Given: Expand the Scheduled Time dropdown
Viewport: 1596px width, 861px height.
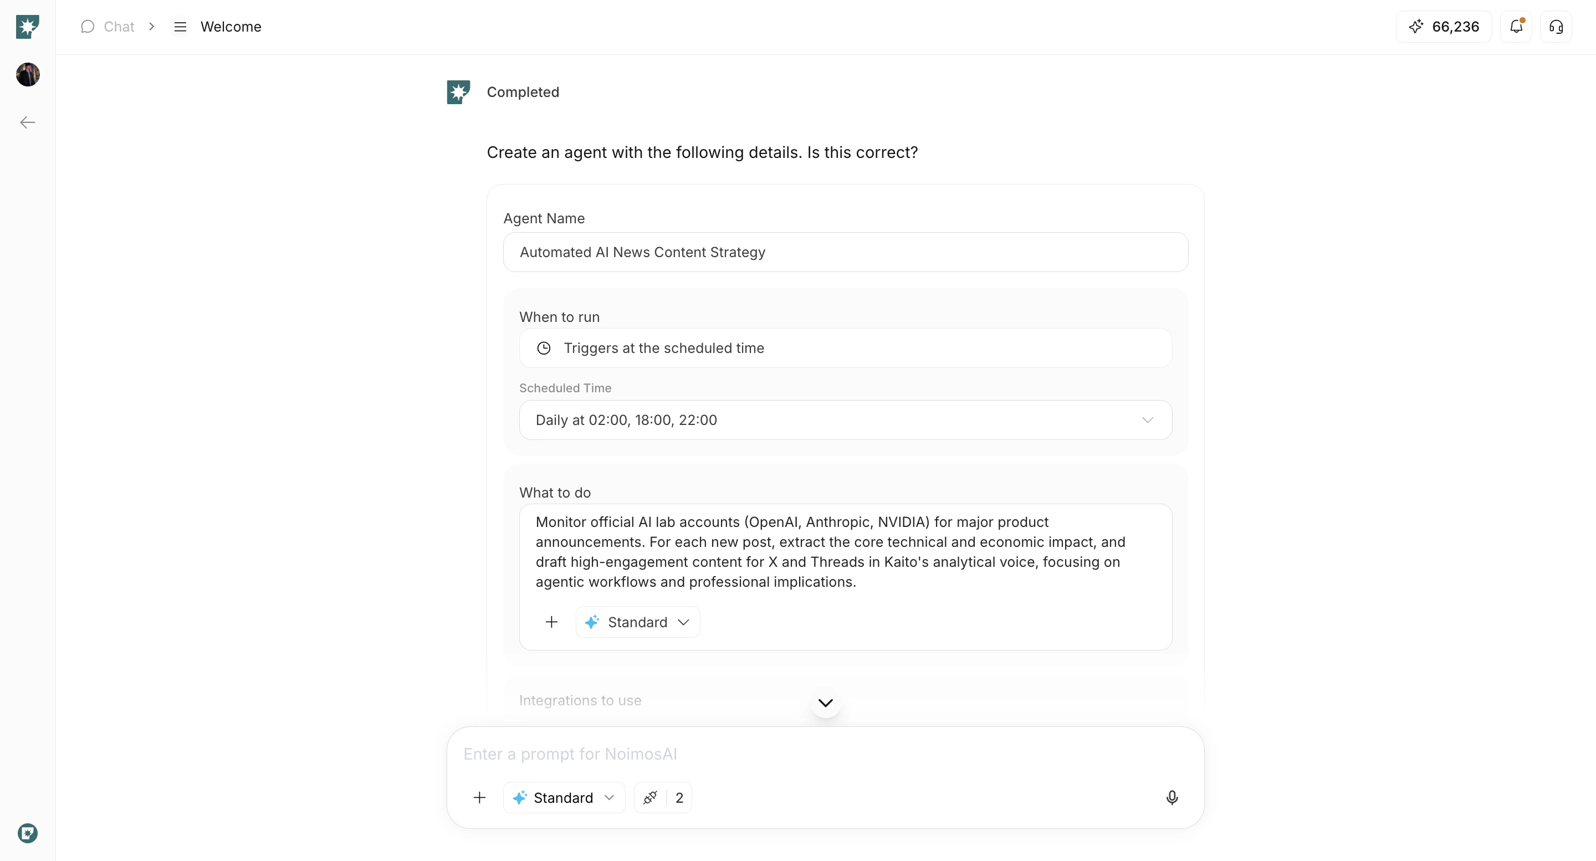Looking at the screenshot, I should tap(845, 420).
